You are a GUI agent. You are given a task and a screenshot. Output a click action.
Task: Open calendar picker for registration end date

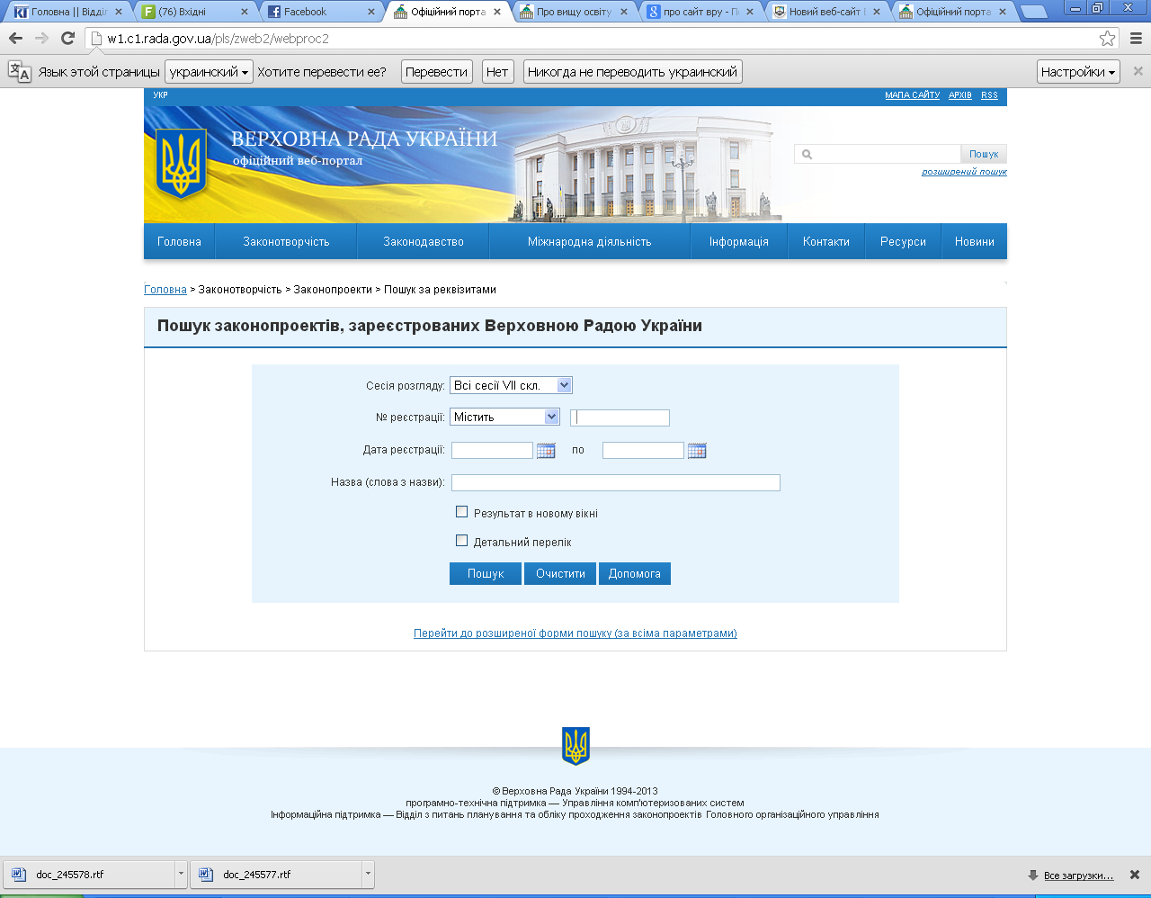tap(697, 451)
